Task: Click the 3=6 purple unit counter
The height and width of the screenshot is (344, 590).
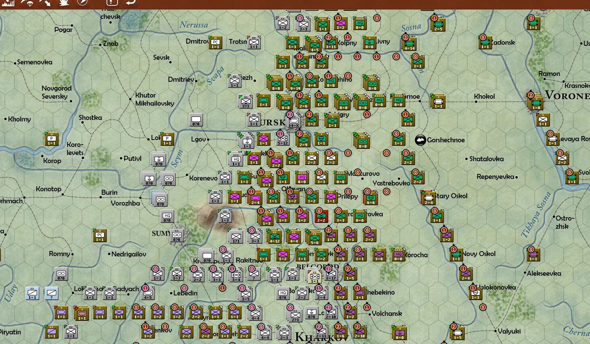Action: pos(379,255)
